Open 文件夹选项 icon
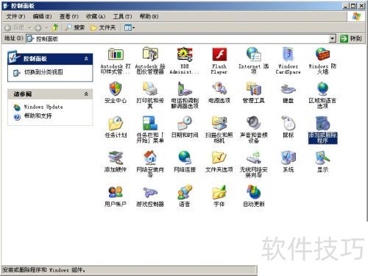This screenshot has width=368, height=276. [x=219, y=158]
